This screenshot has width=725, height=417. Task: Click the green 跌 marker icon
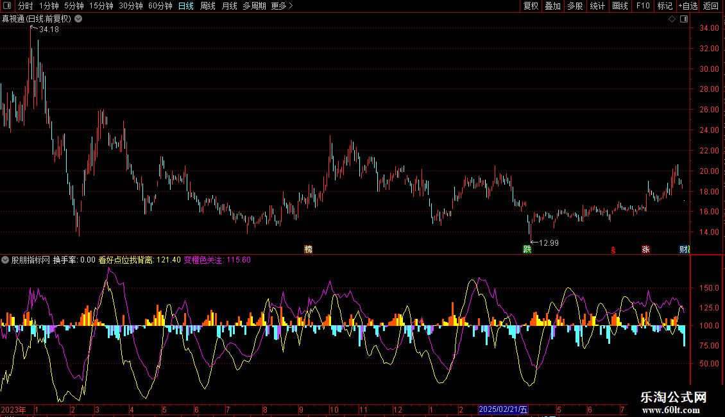pyautogui.click(x=527, y=249)
